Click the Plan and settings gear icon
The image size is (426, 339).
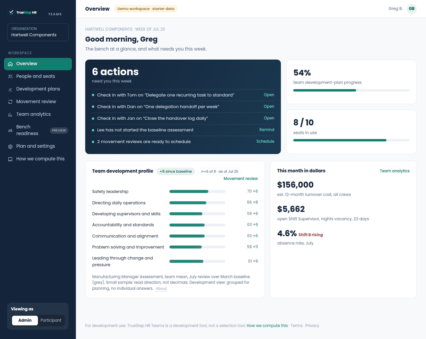click(10, 146)
